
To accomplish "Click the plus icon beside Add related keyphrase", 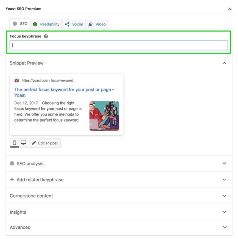I will [12, 180].
